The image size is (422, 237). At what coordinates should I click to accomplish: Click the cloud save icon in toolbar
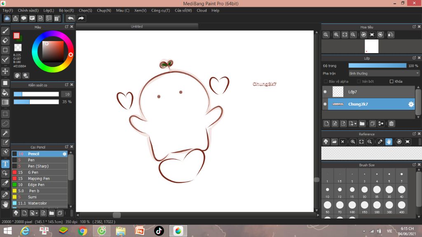[x=7, y=18]
